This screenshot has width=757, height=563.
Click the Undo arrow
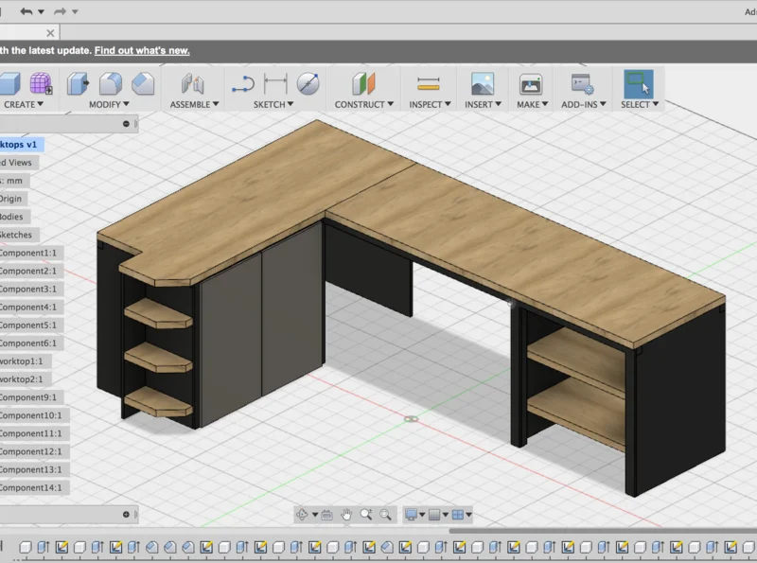(x=26, y=11)
